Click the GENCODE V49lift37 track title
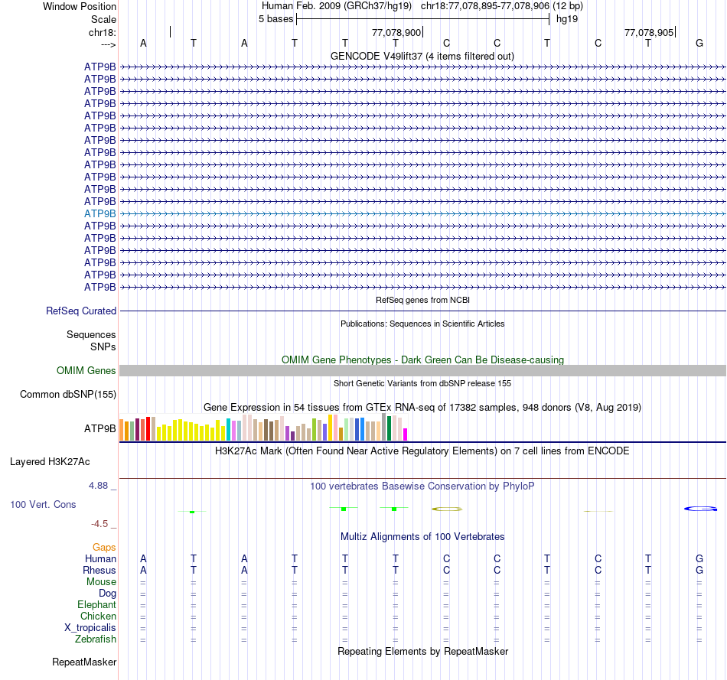727x680 pixels. coord(422,56)
